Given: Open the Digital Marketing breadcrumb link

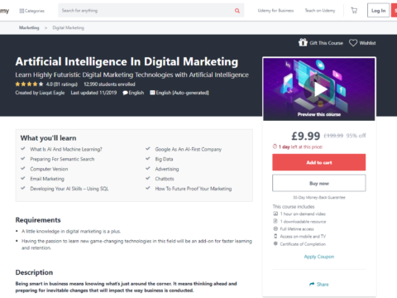Looking at the screenshot, I should tap(69, 27).
